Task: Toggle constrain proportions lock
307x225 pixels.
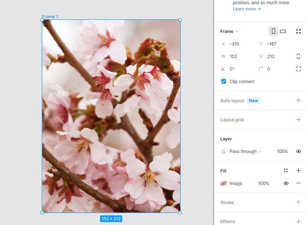Action: coord(298,56)
